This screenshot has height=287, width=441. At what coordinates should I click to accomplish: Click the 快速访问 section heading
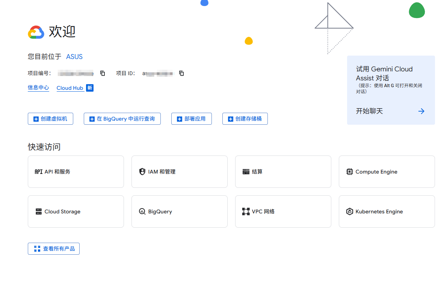[44, 147]
